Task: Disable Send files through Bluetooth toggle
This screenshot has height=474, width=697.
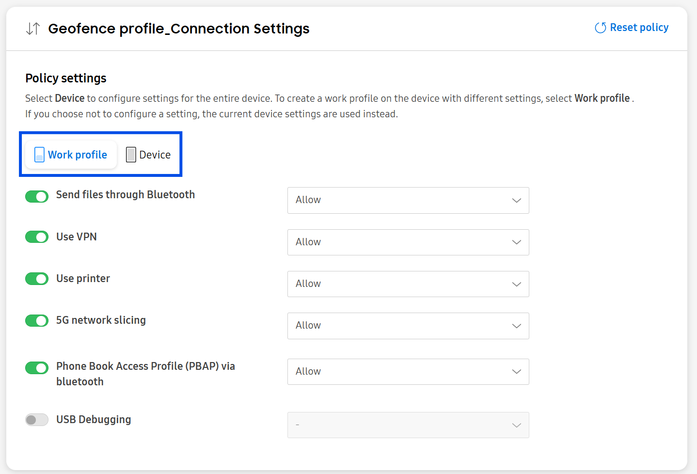Action: [x=37, y=196]
